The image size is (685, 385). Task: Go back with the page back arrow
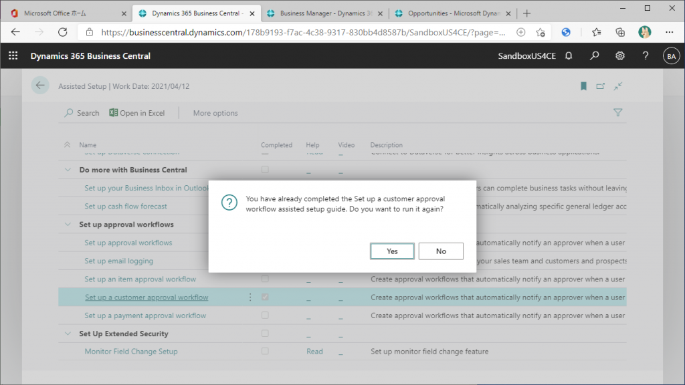(40, 86)
